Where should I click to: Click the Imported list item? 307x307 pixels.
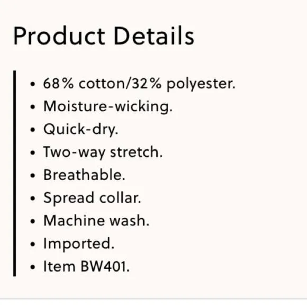point(79,244)
